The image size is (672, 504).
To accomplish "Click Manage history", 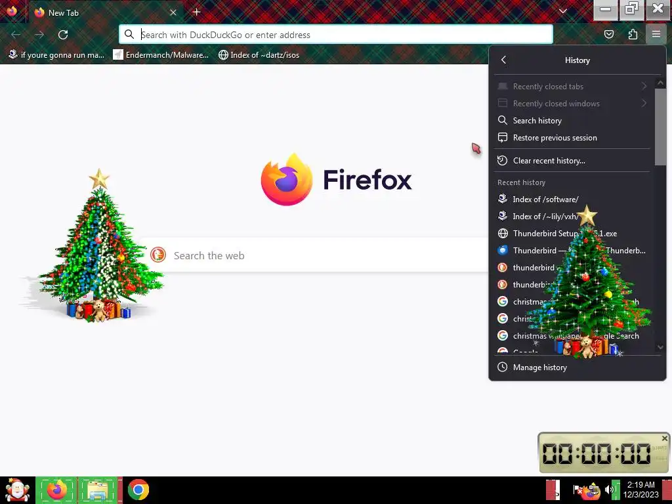I will (x=577, y=367).
